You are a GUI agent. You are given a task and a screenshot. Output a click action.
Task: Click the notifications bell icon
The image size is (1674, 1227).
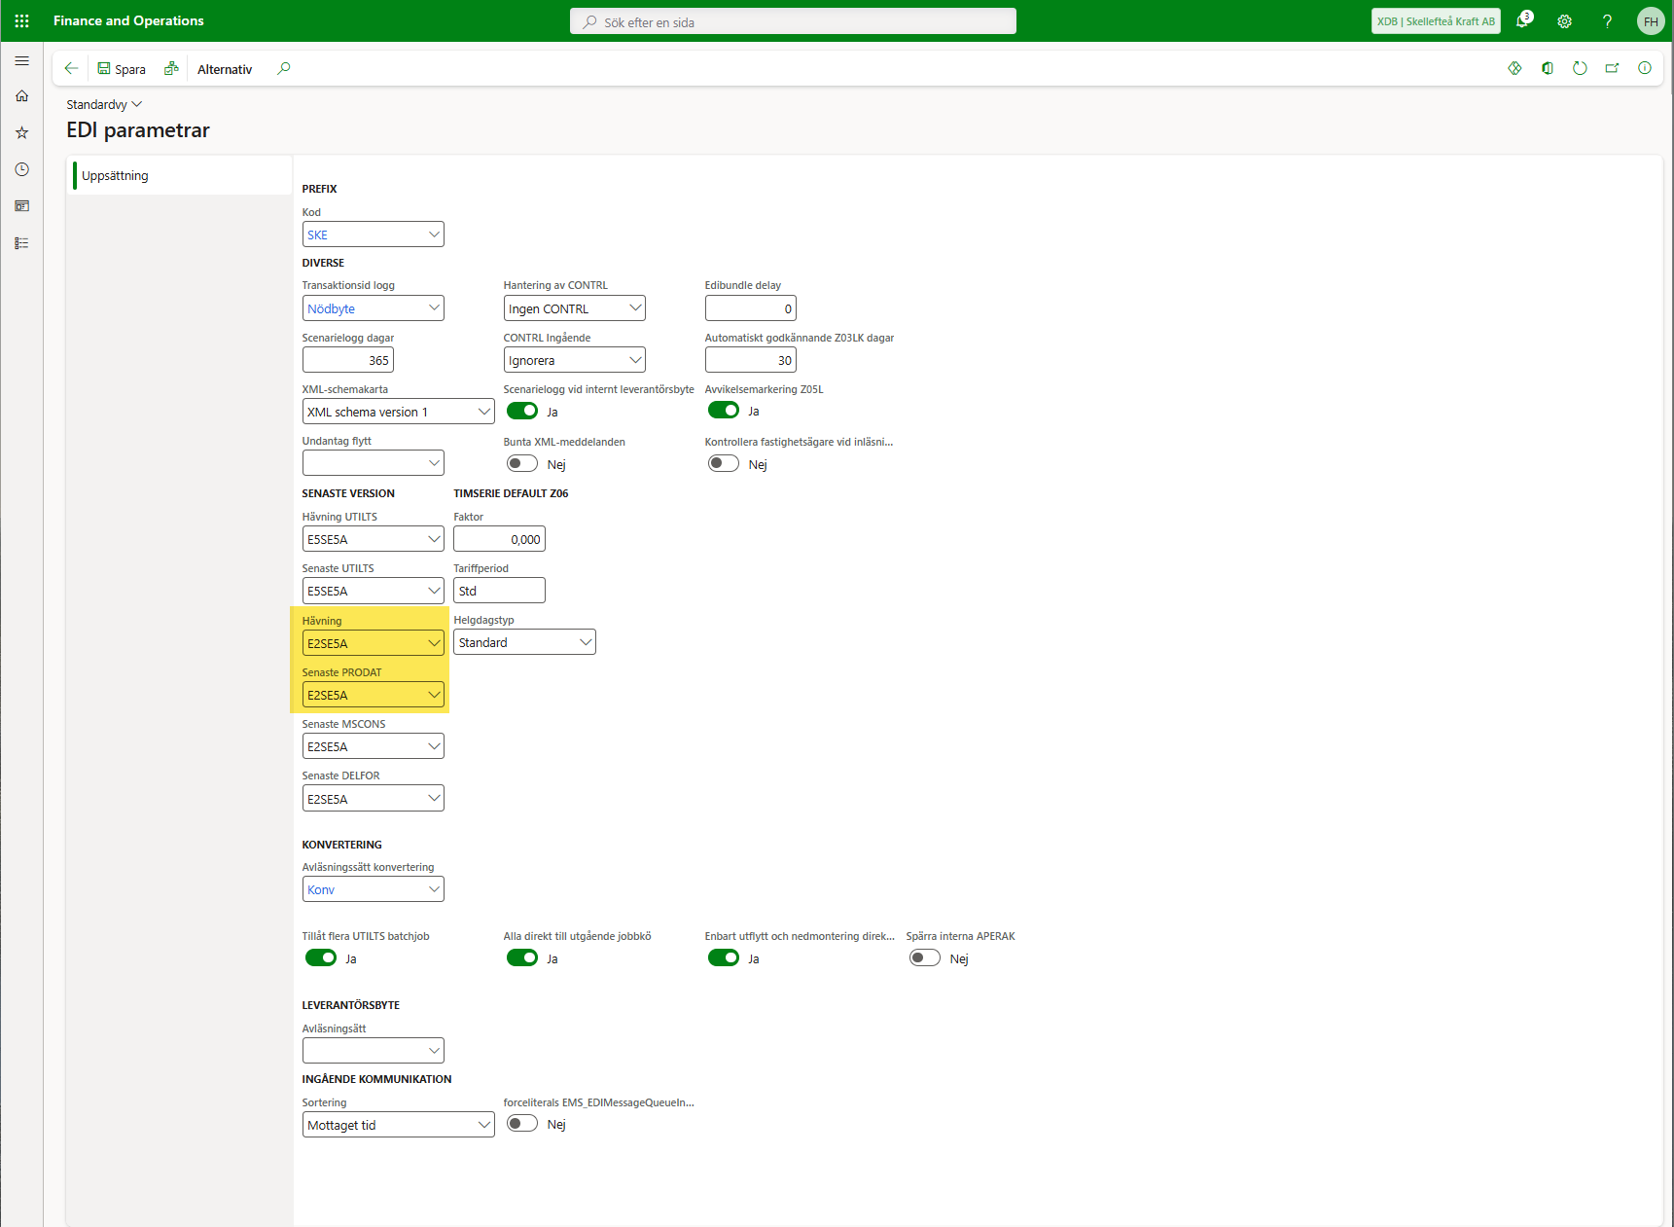click(x=1523, y=20)
